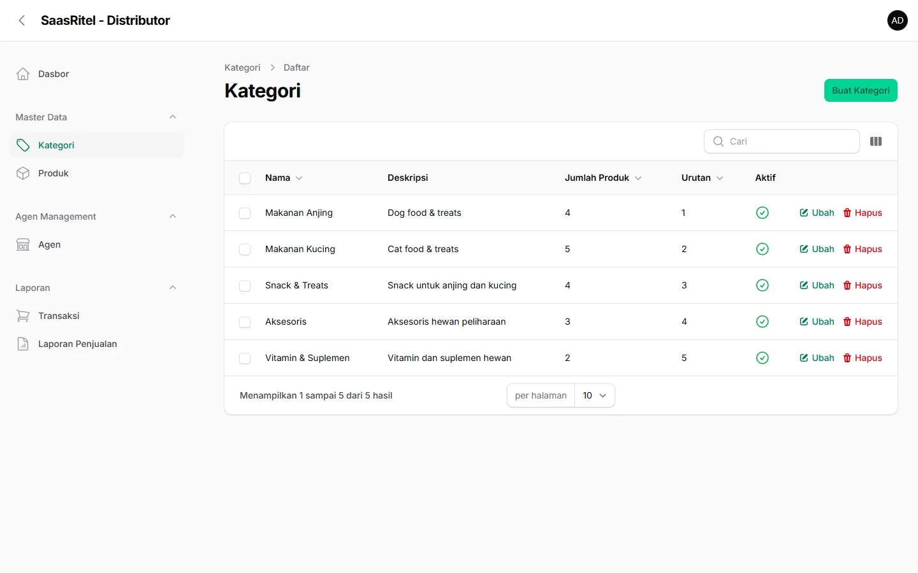The height and width of the screenshot is (573, 918).
Task: Click the Cari search field
Action: [x=782, y=141]
